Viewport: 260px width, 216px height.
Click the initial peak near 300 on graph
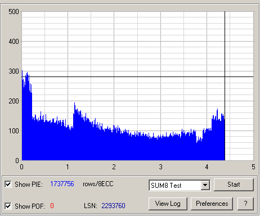tap(22, 71)
